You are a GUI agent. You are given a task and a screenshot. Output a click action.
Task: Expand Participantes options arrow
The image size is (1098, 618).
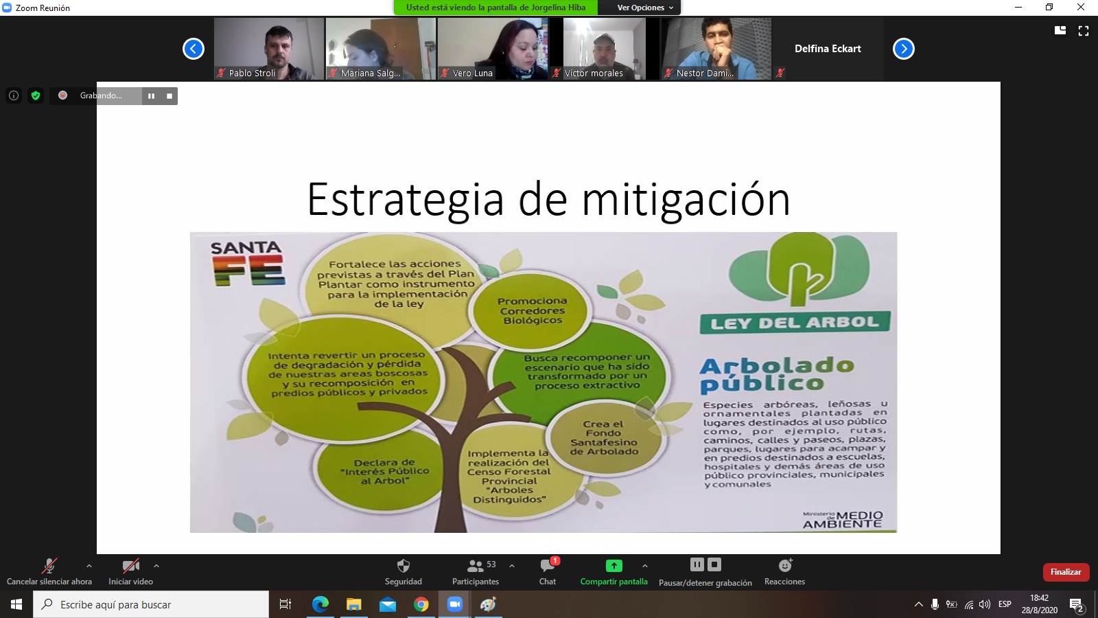[512, 566]
